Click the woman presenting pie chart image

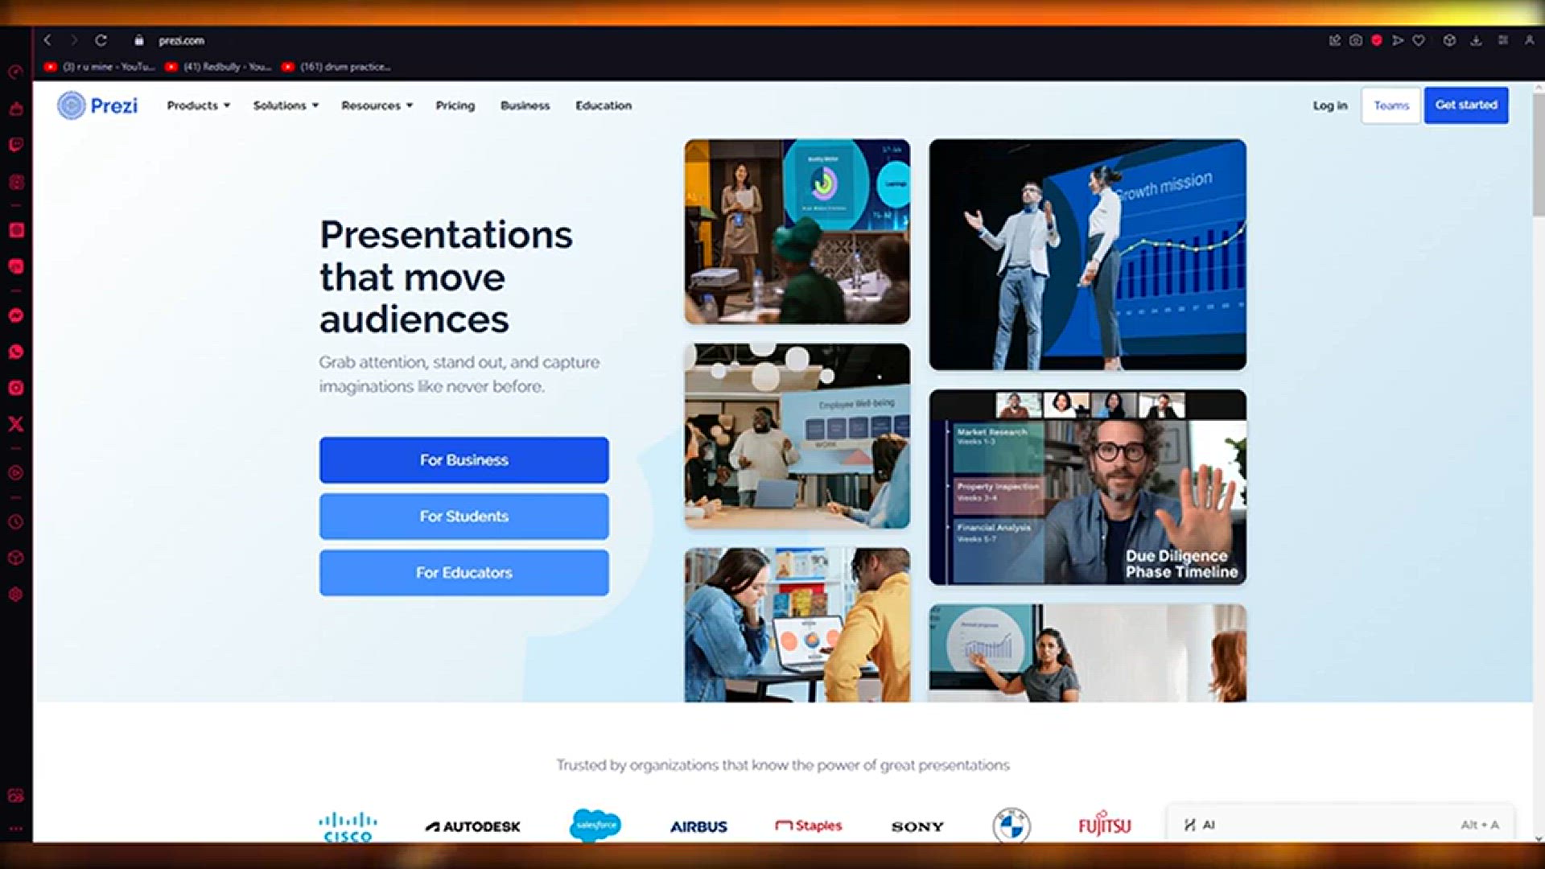[x=797, y=232]
